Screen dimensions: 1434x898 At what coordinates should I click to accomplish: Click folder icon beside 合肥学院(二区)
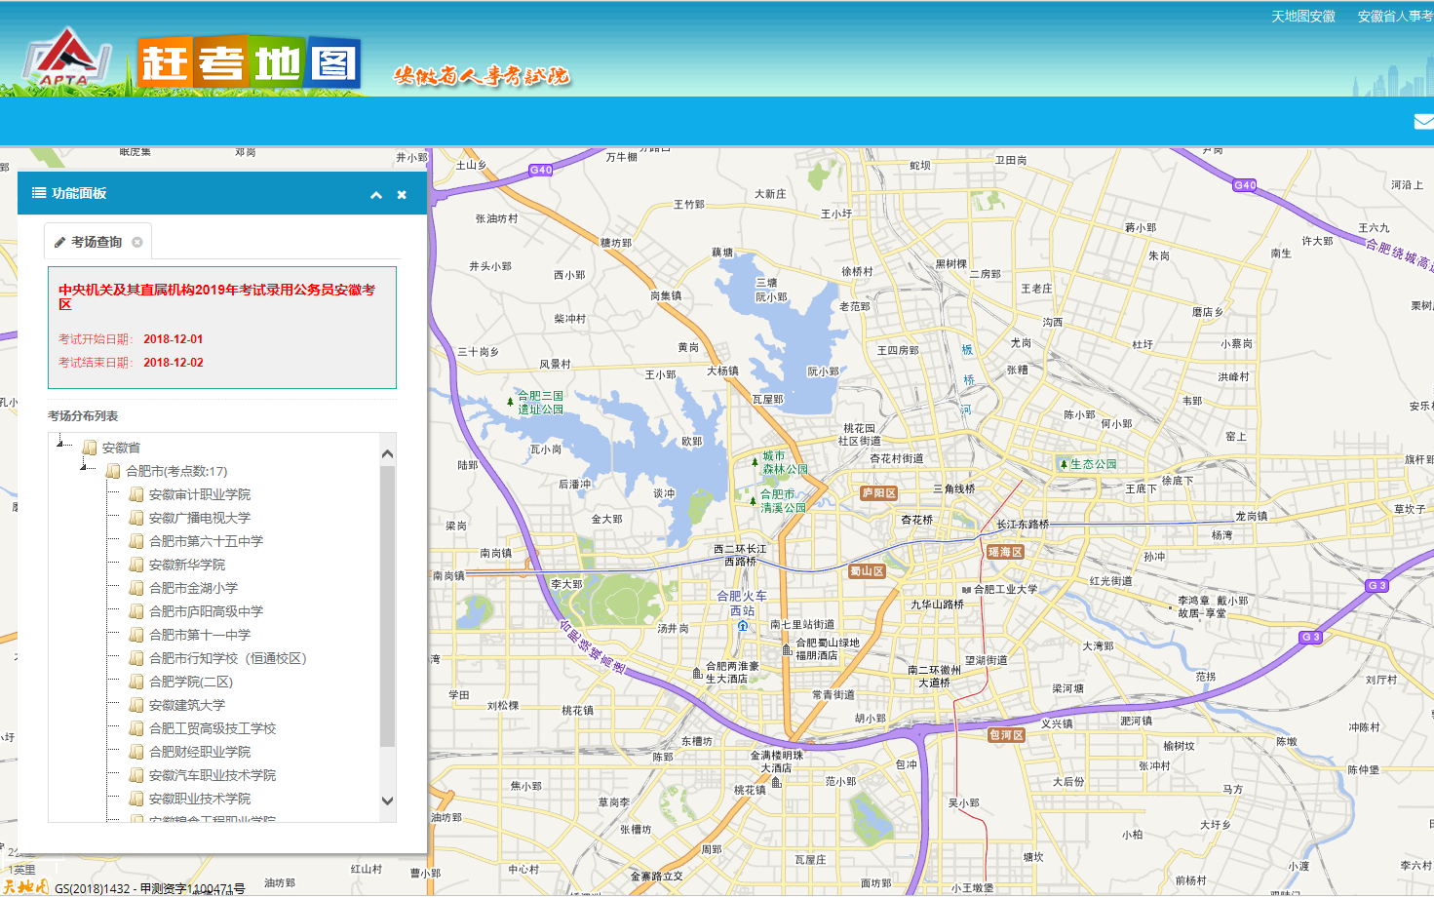click(136, 682)
